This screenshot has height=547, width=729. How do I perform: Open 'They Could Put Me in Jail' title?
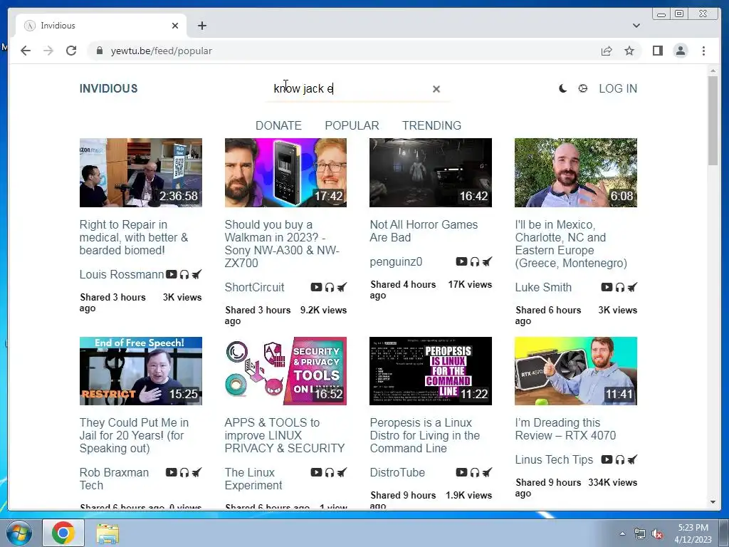[x=134, y=435]
